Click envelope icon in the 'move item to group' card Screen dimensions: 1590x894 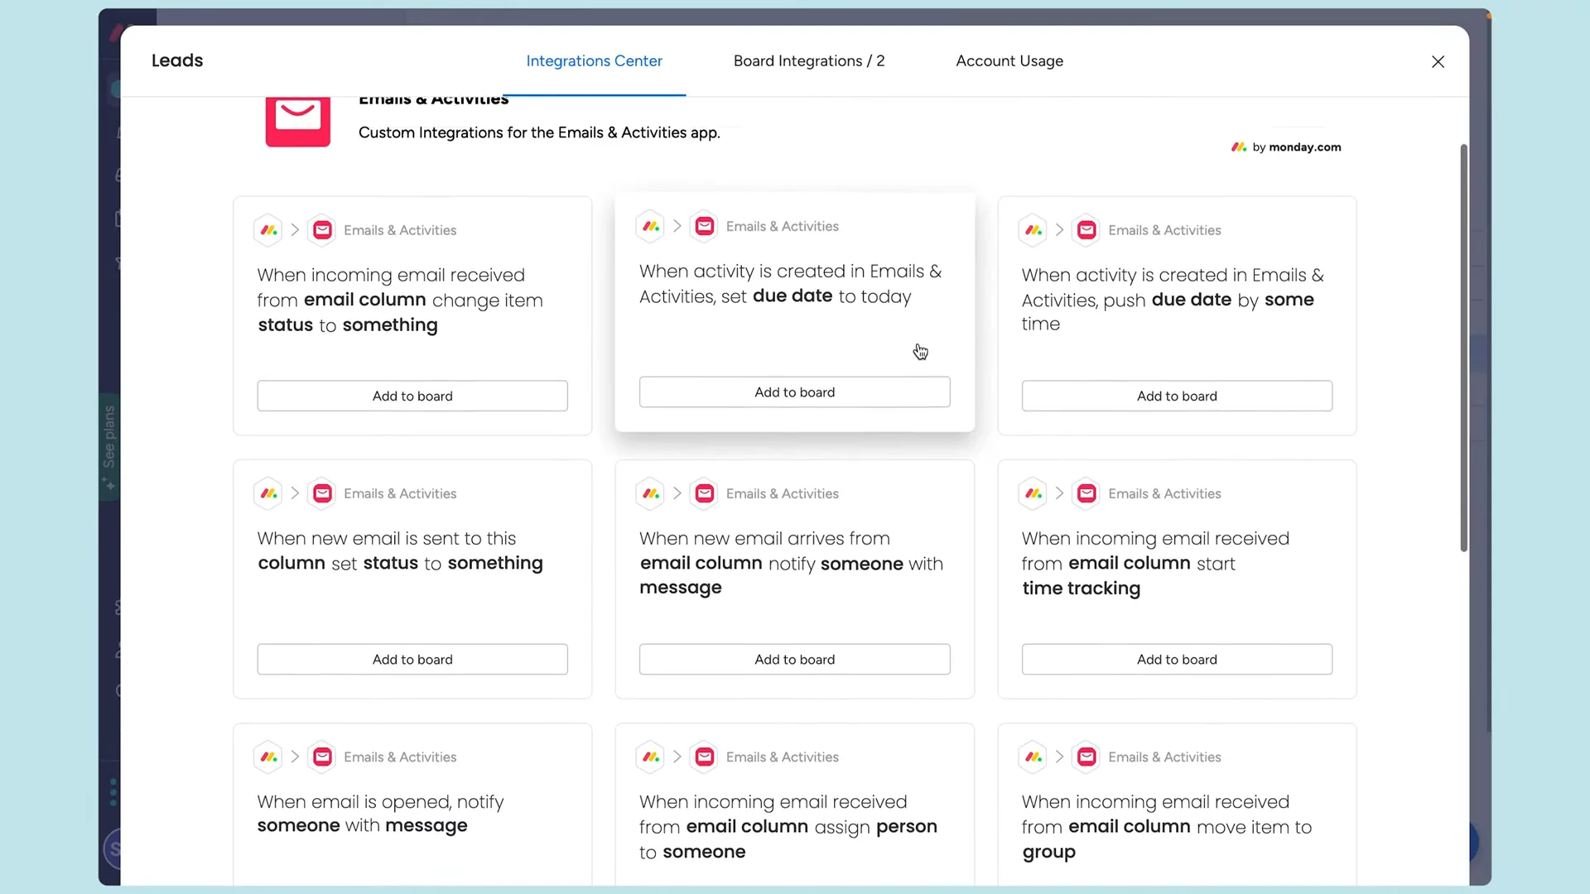point(1086,757)
